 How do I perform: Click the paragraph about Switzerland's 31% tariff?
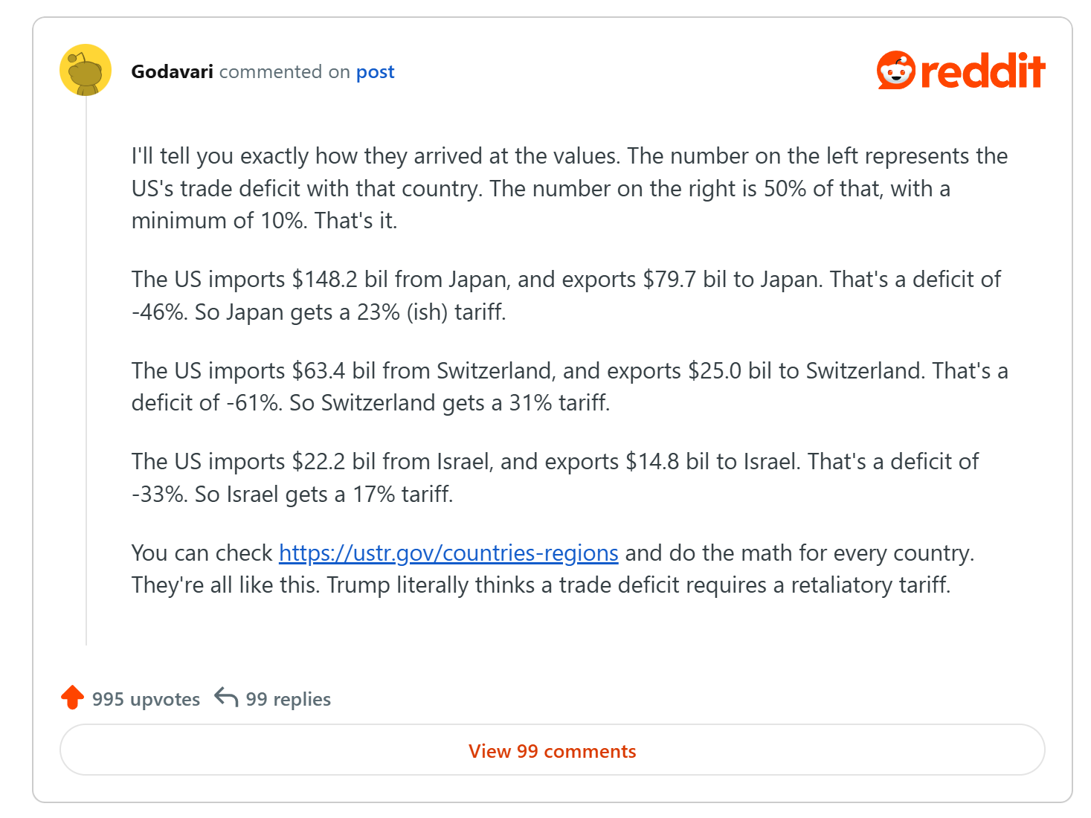point(570,387)
